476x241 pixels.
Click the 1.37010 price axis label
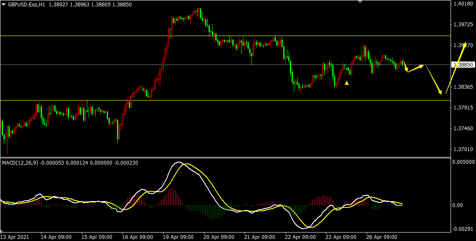[463, 149]
